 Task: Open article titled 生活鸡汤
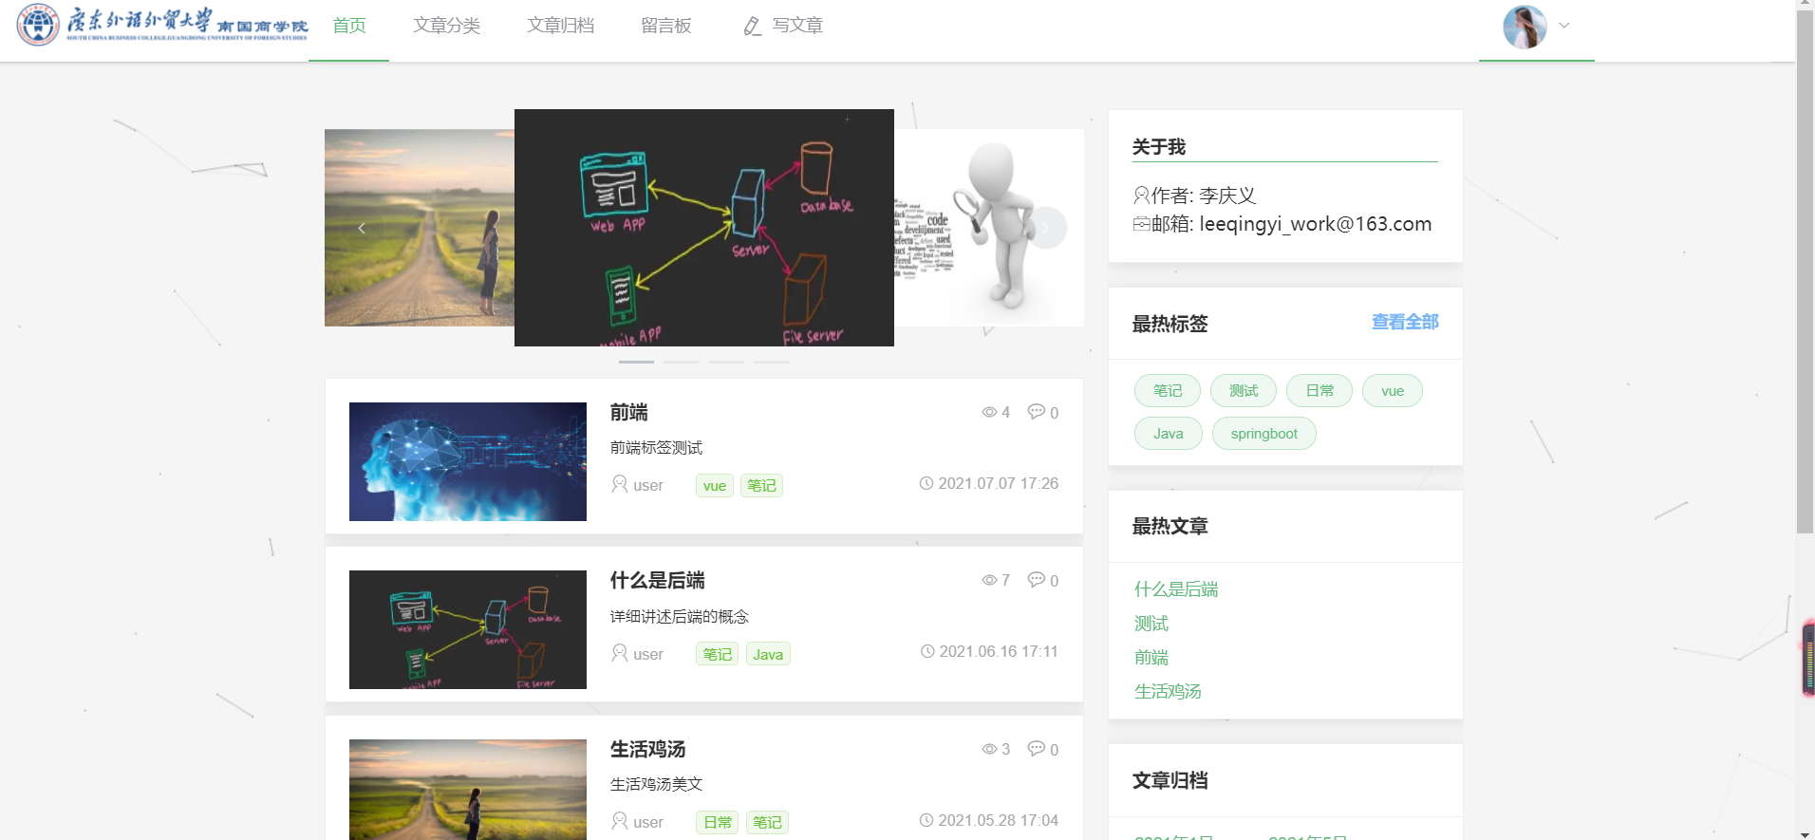pyautogui.click(x=648, y=750)
